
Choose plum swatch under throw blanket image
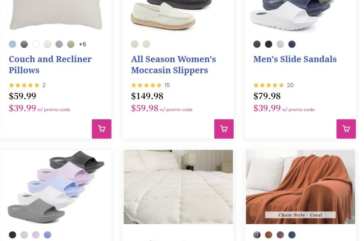coord(280,235)
